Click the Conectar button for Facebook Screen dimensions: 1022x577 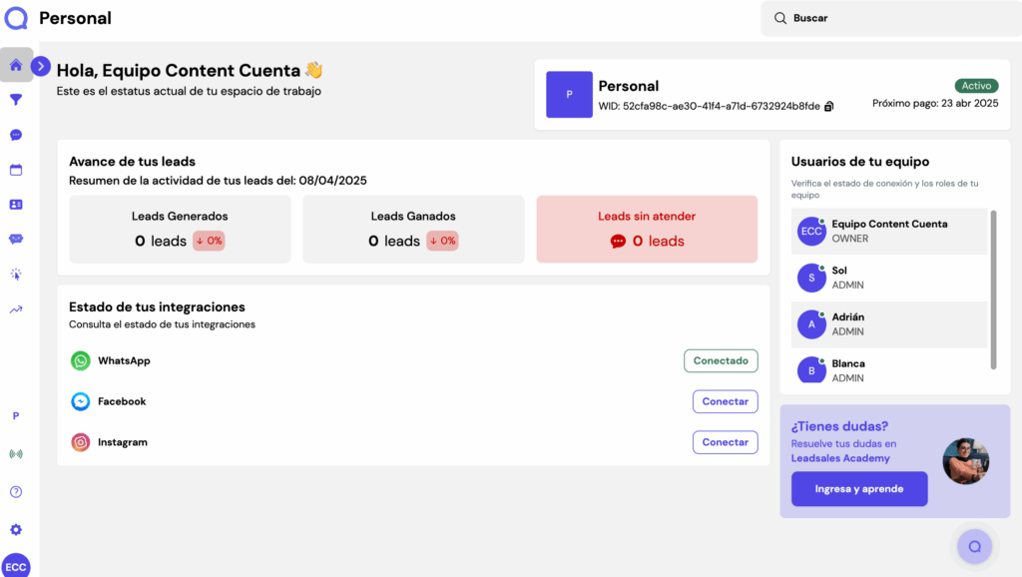(725, 401)
